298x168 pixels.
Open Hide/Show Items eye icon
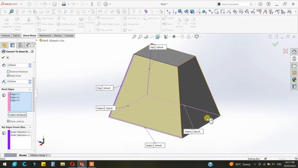click(174, 36)
